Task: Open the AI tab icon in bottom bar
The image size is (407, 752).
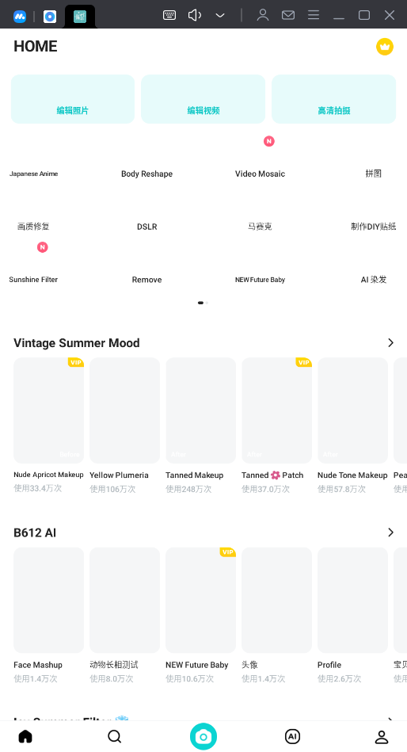Action: point(292,736)
